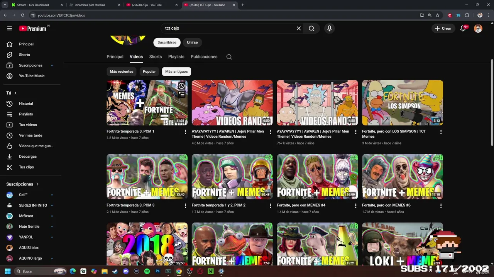The image size is (494, 277).
Task: Select Más recientes filter chip
Action: [122, 72]
